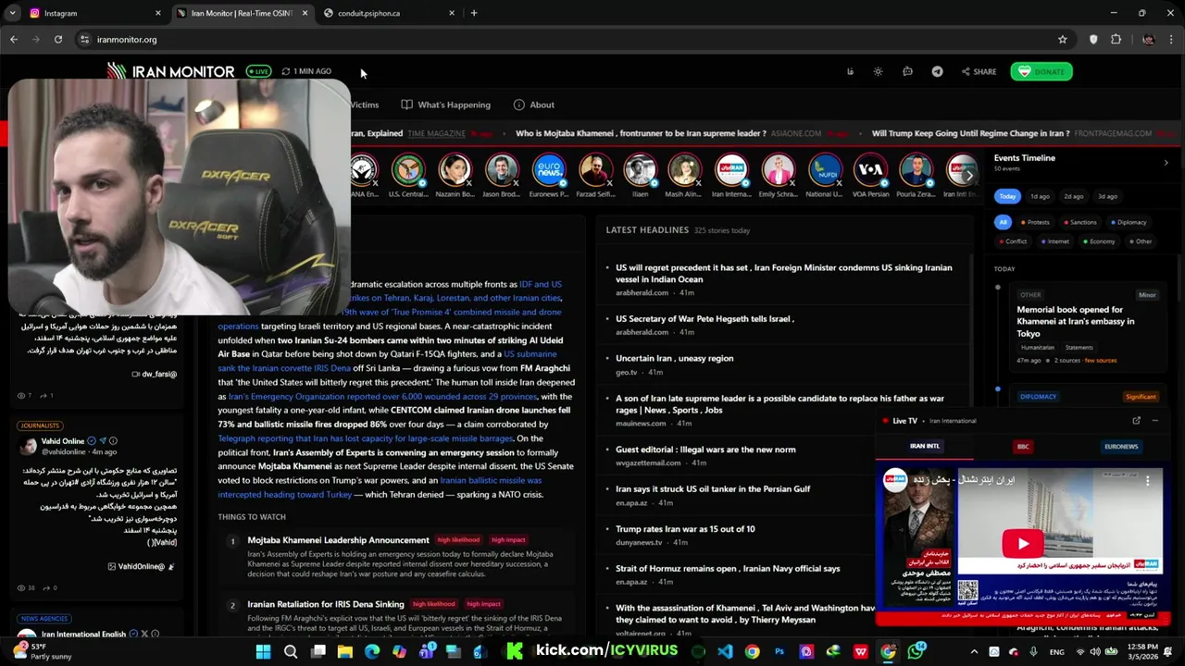Open 'Mojtaba Khamenei Leadership Announcement' watch item
1185x666 pixels.
click(x=338, y=540)
